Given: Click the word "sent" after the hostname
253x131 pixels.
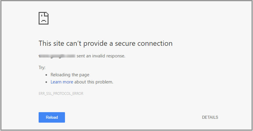Looking at the screenshot, I should 81,56.
